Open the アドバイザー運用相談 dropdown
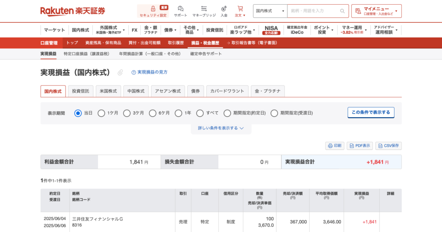The width and height of the screenshot is (442, 232). tap(385, 30)
